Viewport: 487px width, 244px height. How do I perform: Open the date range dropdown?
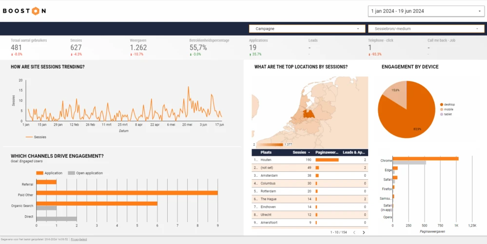click(425, 11)
